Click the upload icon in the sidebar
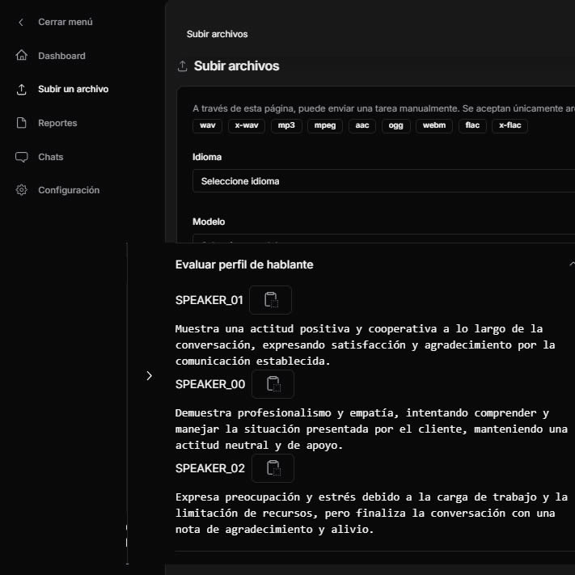 point(22,89)
